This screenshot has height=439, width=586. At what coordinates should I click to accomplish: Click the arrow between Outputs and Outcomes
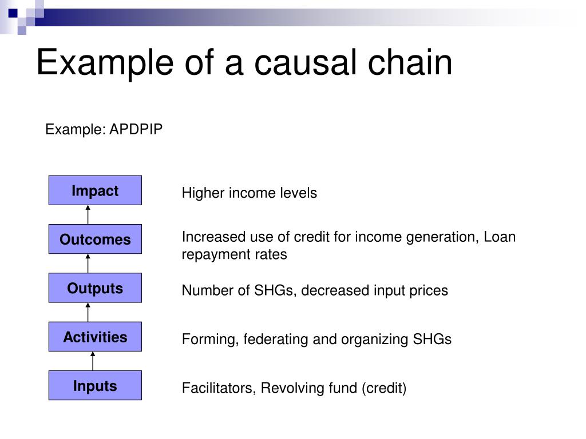click(88, 264)
